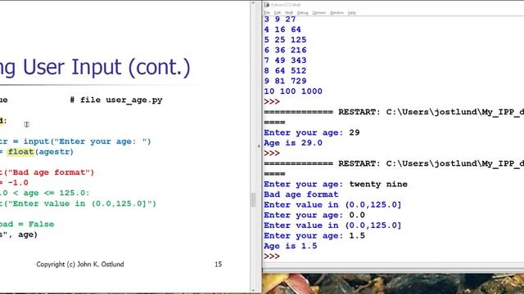Click the slide panel scroll down arrow
Image resolution: width=524 pixels, height=294 pixels.
pyautogui.click(x=253, y=291)
